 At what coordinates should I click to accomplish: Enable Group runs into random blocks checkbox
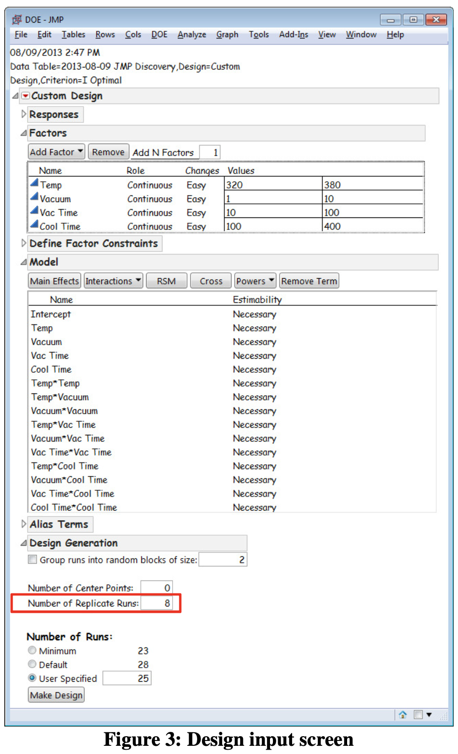pyautogui.click(x=32, y=560)
